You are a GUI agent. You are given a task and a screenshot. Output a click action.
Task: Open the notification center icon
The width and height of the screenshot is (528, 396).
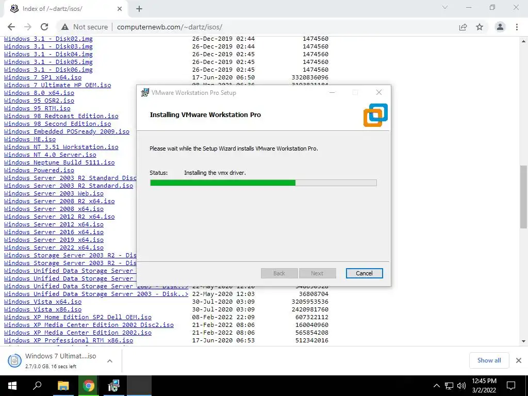(511, 386)
